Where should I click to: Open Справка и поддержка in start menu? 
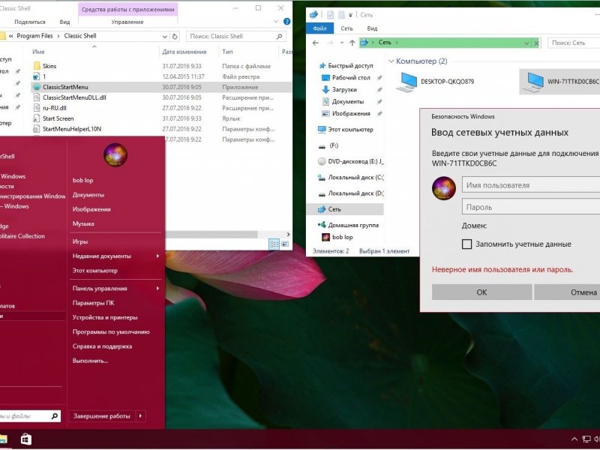coord(102,346)
